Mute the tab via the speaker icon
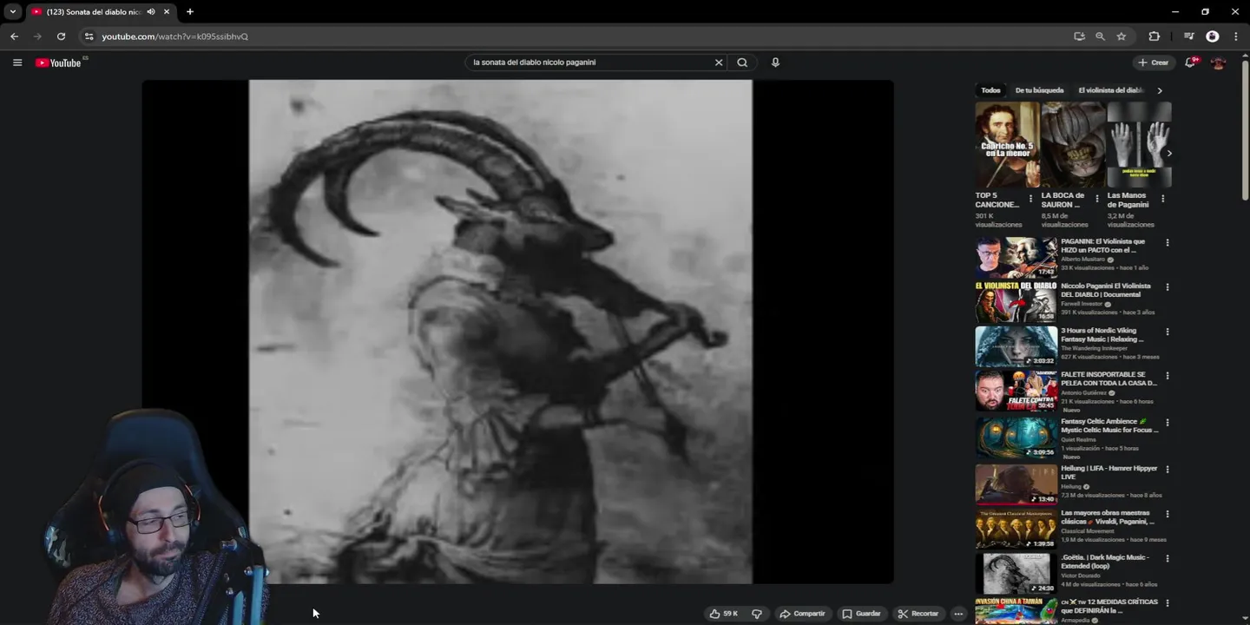Image resolution: width=1250 pixels, height=625 pixels. point(151,12)
